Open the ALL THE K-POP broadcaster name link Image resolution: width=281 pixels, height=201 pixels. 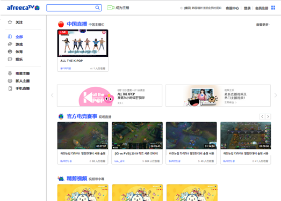[66, 69]
